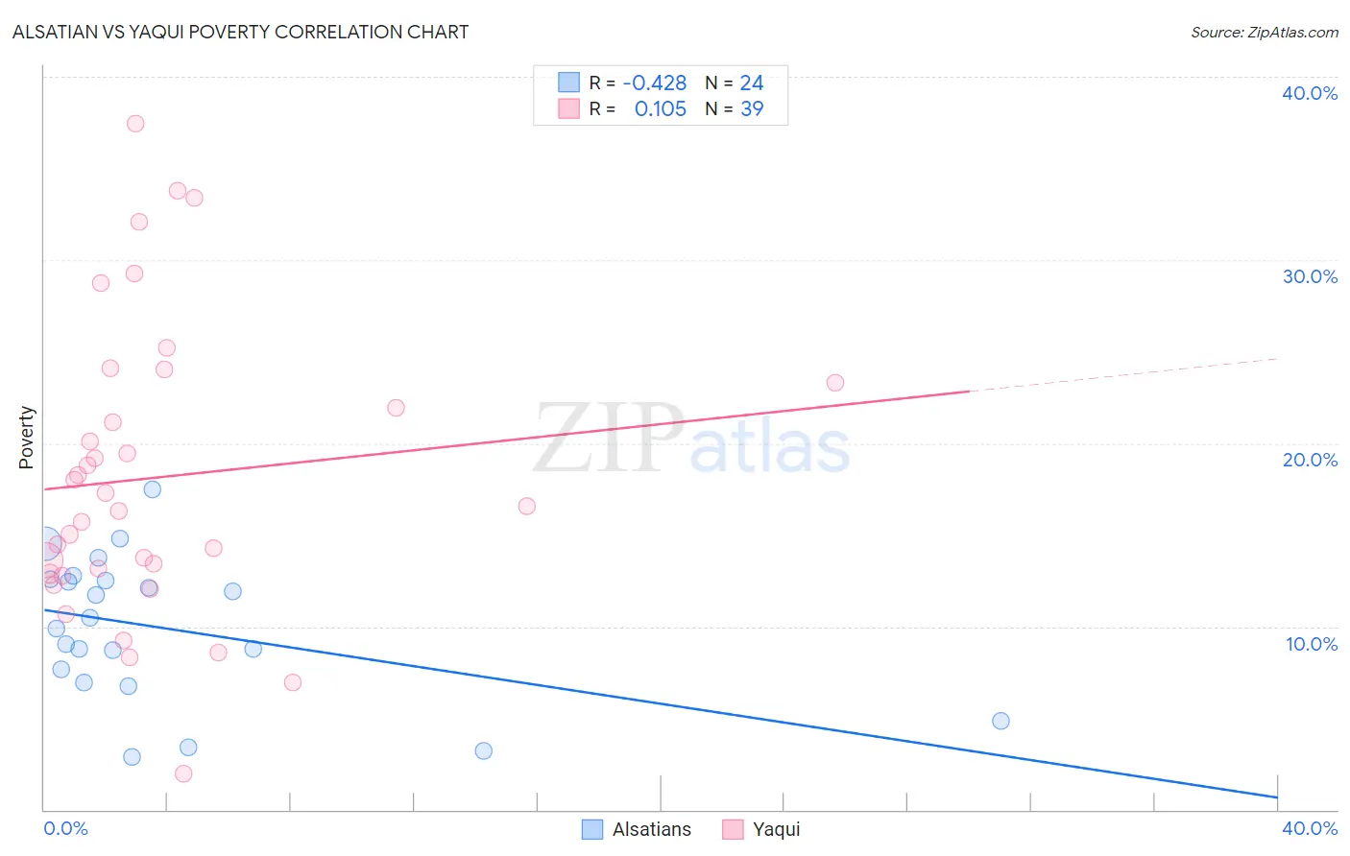Click the blue point near 14% x-axis at bottom
This screenshot has width=1350, height=856.
tap(484, 750)
